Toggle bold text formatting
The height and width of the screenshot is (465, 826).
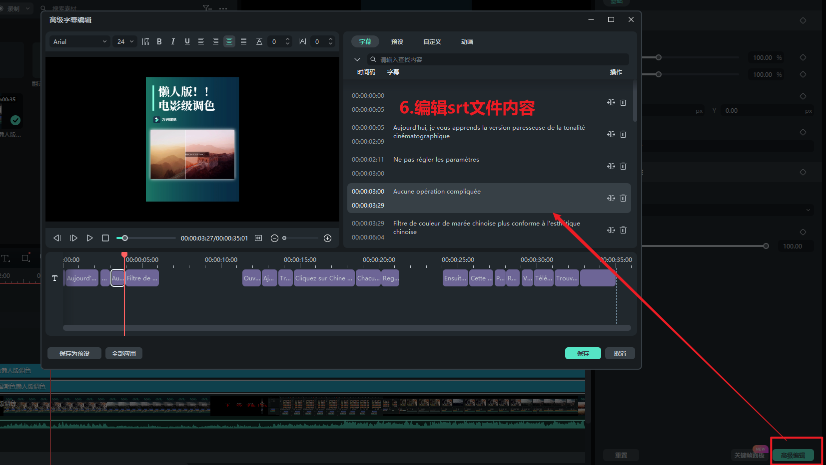click(159, 41)
